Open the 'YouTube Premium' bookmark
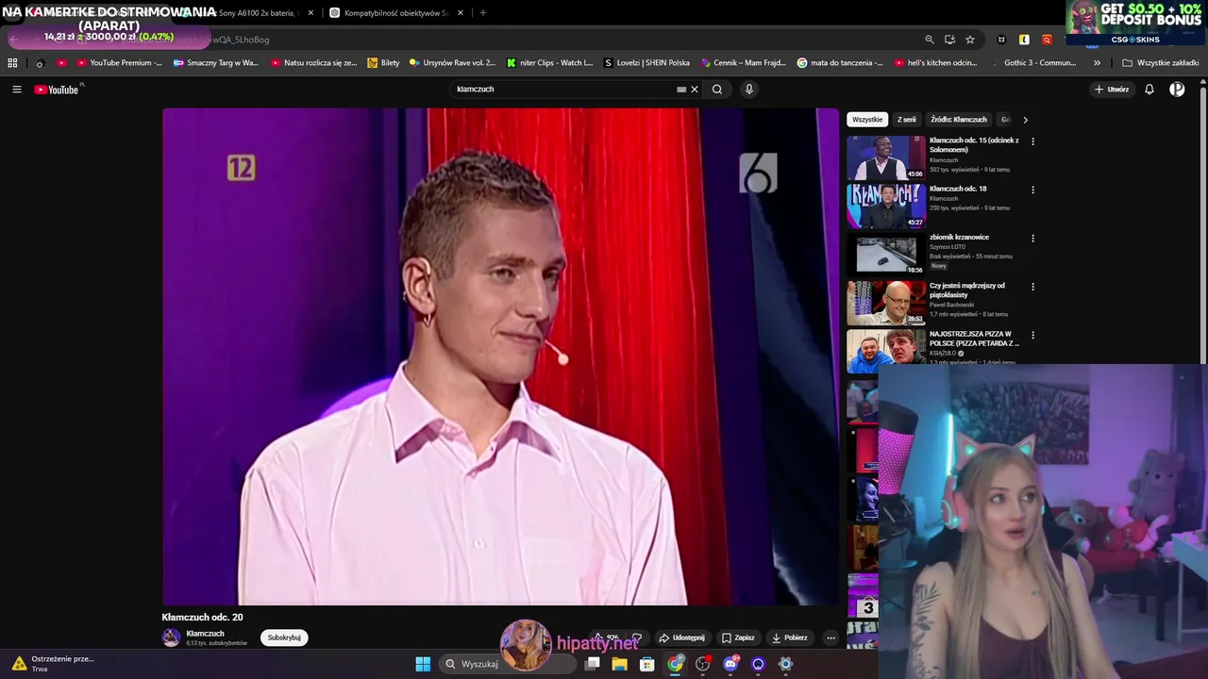1208x679 pixels. click(119, 63)
